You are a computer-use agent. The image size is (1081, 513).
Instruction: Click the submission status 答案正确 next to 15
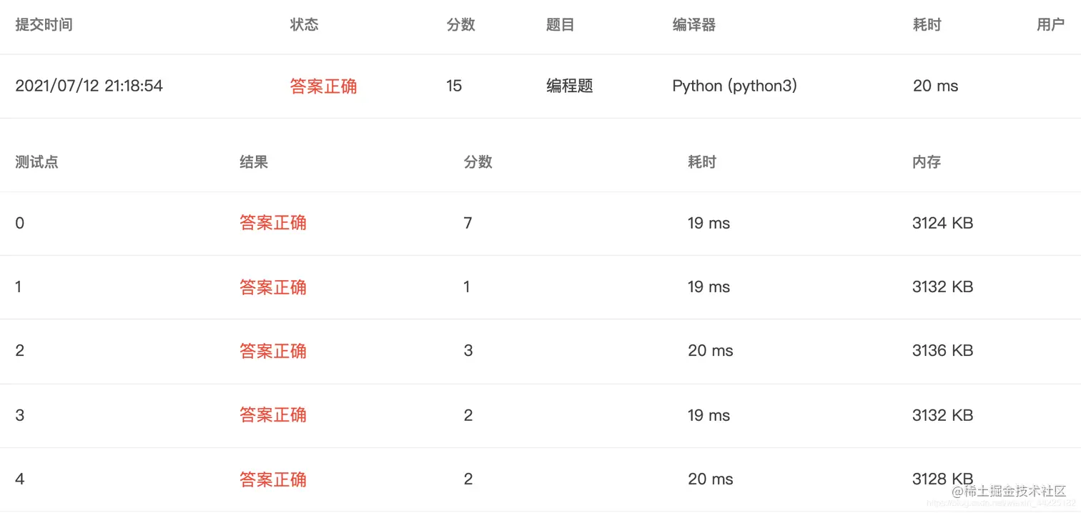[x=323, y=86]
